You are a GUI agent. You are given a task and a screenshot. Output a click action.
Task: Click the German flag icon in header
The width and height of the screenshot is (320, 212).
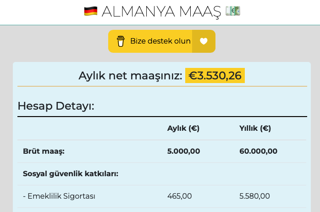click(91, 11)
